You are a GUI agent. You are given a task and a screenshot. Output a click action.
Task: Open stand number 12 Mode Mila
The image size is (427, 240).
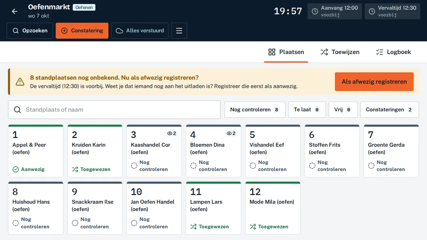coord(273,208)
